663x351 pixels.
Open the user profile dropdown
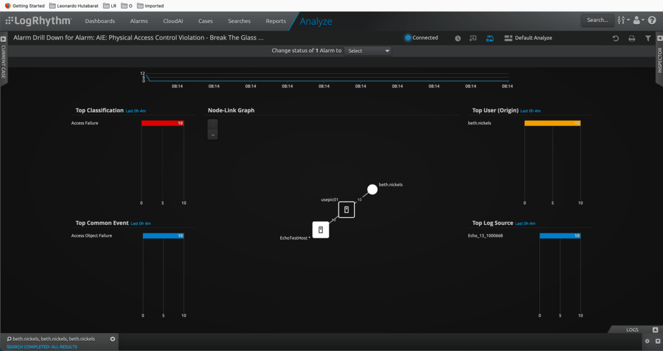pyautogui.click(x=637, y=20)
